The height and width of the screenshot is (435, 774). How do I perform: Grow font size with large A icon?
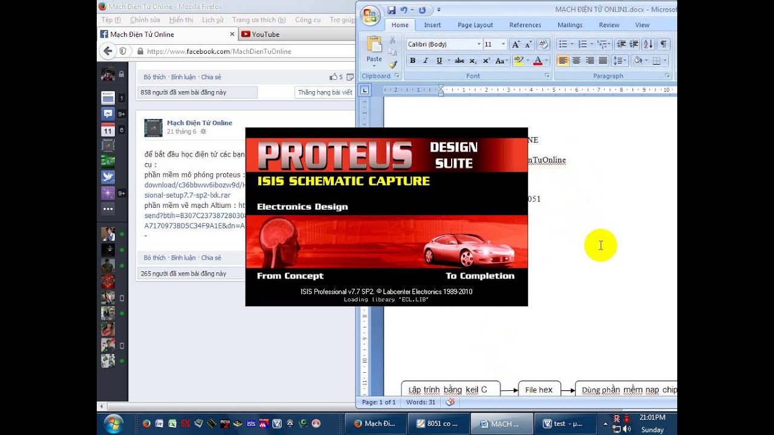coord(515,44)
